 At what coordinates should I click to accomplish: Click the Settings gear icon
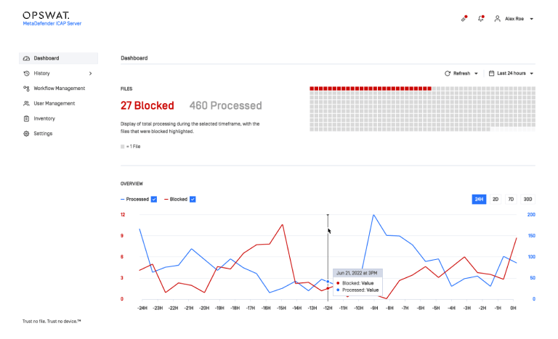coord(26,134)
